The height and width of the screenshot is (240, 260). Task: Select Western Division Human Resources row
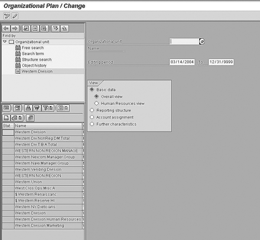[x=48, y=219]
